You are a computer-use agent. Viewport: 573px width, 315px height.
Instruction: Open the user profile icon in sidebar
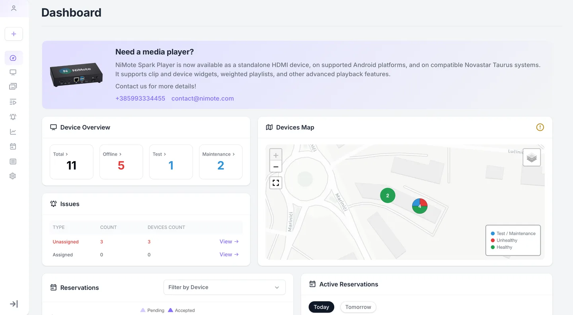click(x=14, y=8)
